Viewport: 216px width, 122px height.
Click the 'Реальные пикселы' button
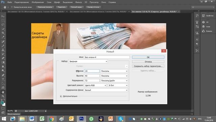tap(45, 7)
